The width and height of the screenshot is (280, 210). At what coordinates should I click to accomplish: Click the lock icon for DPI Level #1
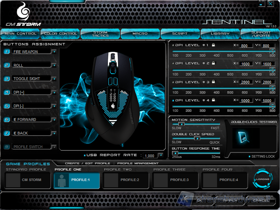click(x=213, y=45)
